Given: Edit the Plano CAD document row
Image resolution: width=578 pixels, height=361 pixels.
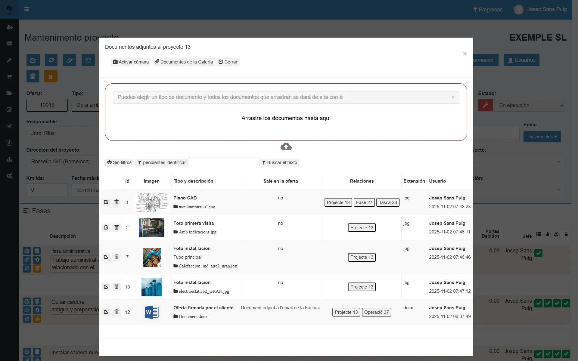Looking at the screenshot, I should coord(106,202).
